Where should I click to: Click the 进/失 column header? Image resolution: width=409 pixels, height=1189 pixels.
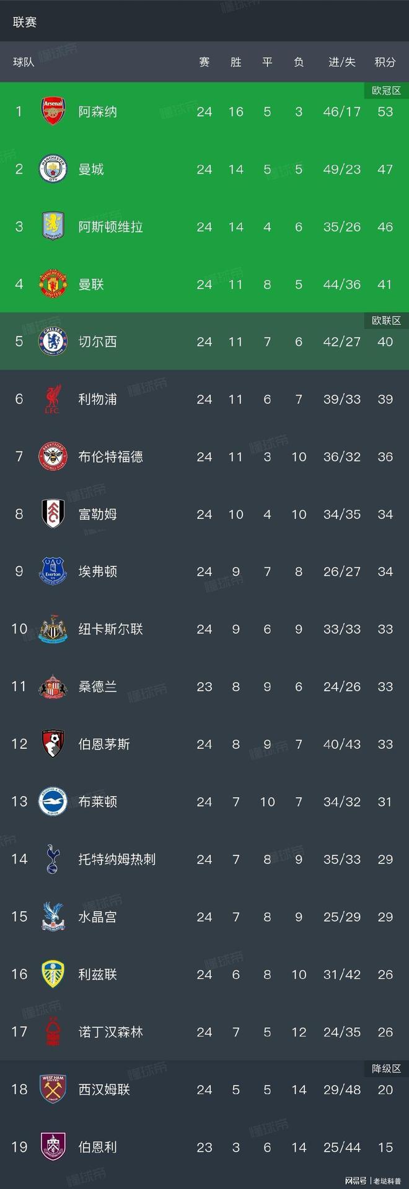[340, 62]
